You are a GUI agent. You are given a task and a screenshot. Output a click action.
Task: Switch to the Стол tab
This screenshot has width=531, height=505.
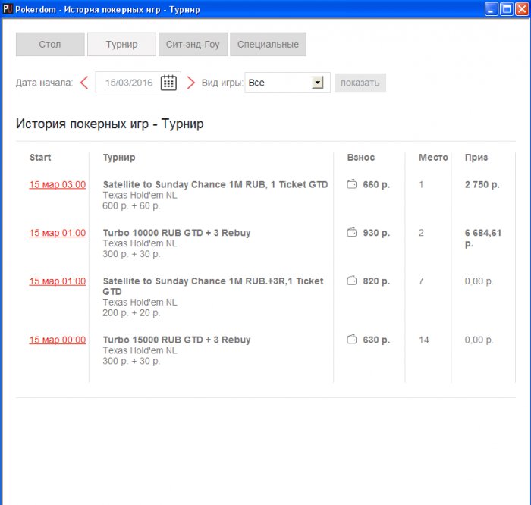(x=50, y=44)
